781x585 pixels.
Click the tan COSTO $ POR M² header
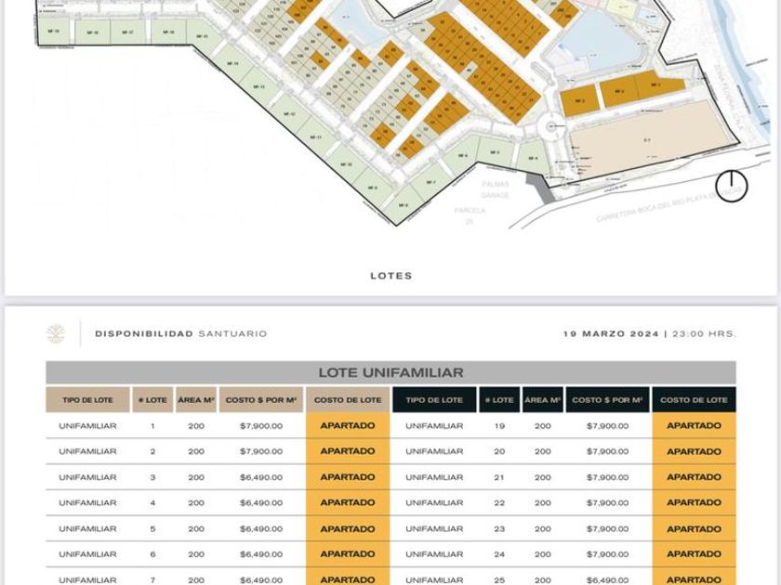click(x=261, y=400)
